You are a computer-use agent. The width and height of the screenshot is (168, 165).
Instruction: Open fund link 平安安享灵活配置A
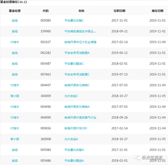[x=77, y=53]
